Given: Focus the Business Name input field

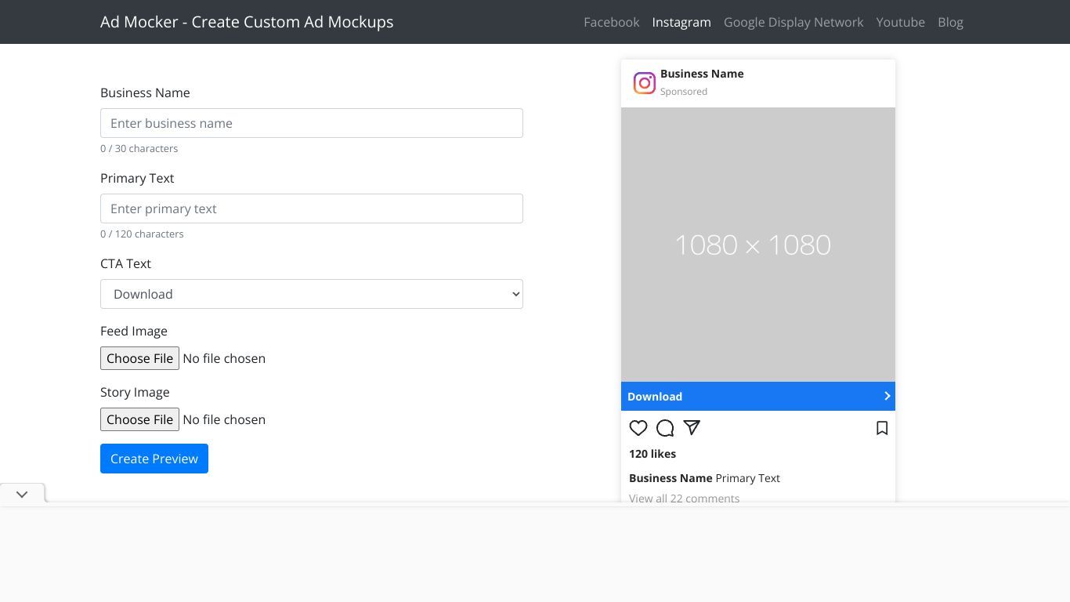Looking at the screenshot, I should (312, 123).
